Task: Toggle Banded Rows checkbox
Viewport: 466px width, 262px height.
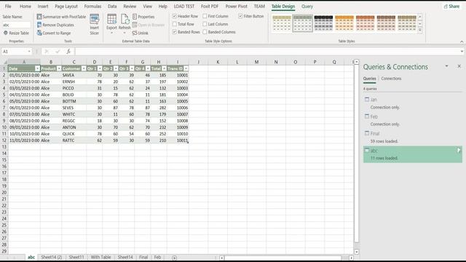Action: (x=175, y=32)
